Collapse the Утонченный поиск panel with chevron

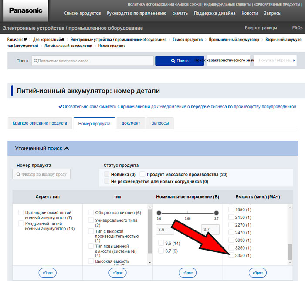pos(67,149)
